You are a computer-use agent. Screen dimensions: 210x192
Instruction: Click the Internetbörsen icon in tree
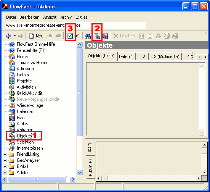point(12,148)
